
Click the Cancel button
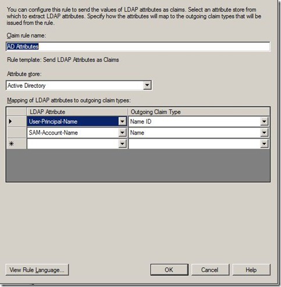pos(210,270)
